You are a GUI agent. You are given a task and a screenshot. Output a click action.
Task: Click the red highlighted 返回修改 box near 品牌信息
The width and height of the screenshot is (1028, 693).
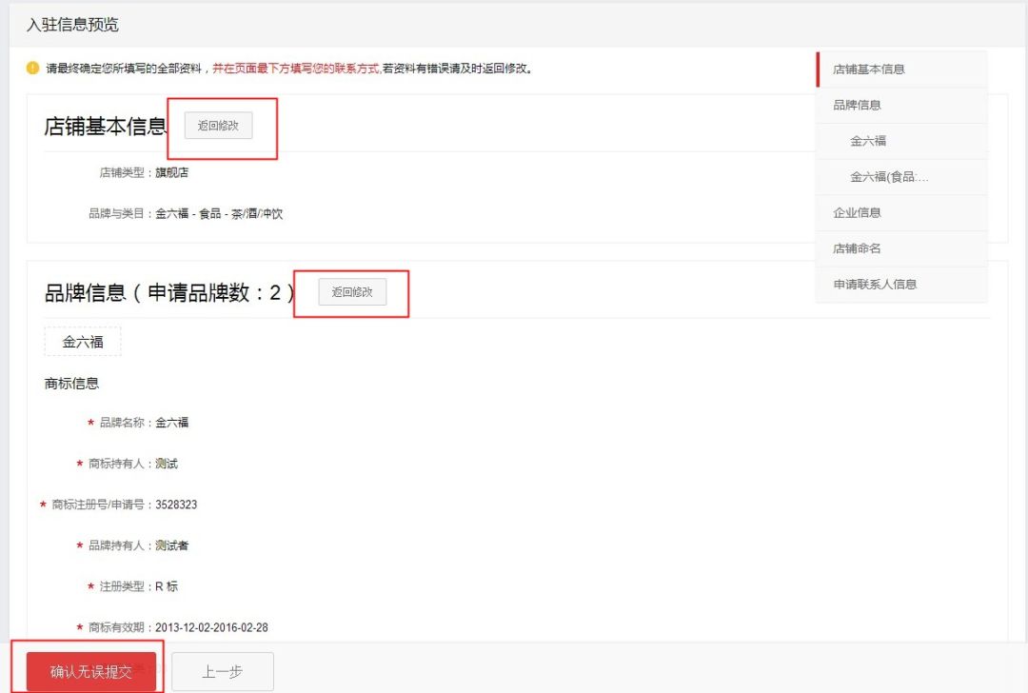[x=352, y=293]
